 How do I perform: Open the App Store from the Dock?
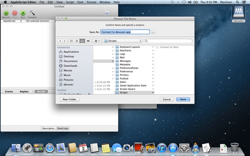[x=173, y=148]
